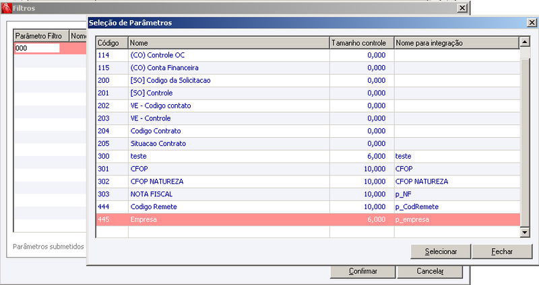Click integration name cell teste
The image size is (539, 285).
457,157
